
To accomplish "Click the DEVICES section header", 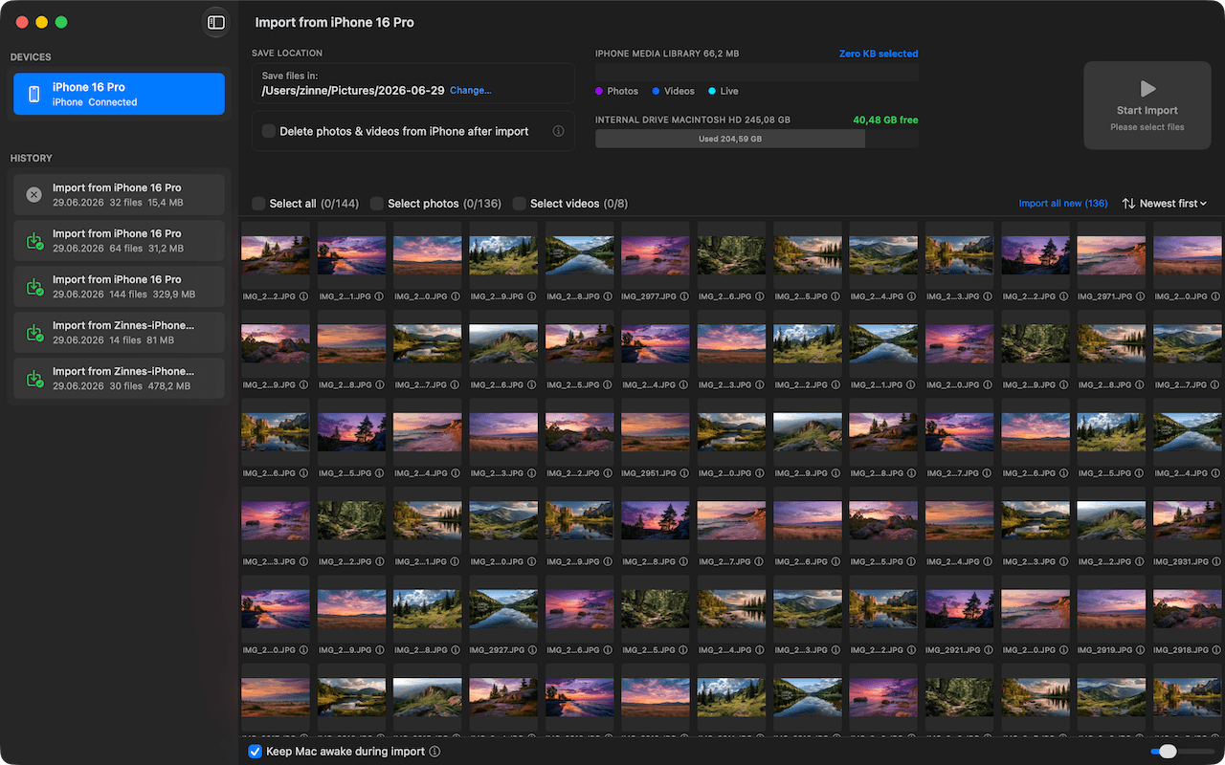I will [x=31, y=57].
